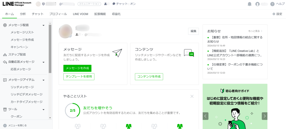Open the user account avatar icon
The height and width of the screenshot is (129, 286).
pos(257,4)
